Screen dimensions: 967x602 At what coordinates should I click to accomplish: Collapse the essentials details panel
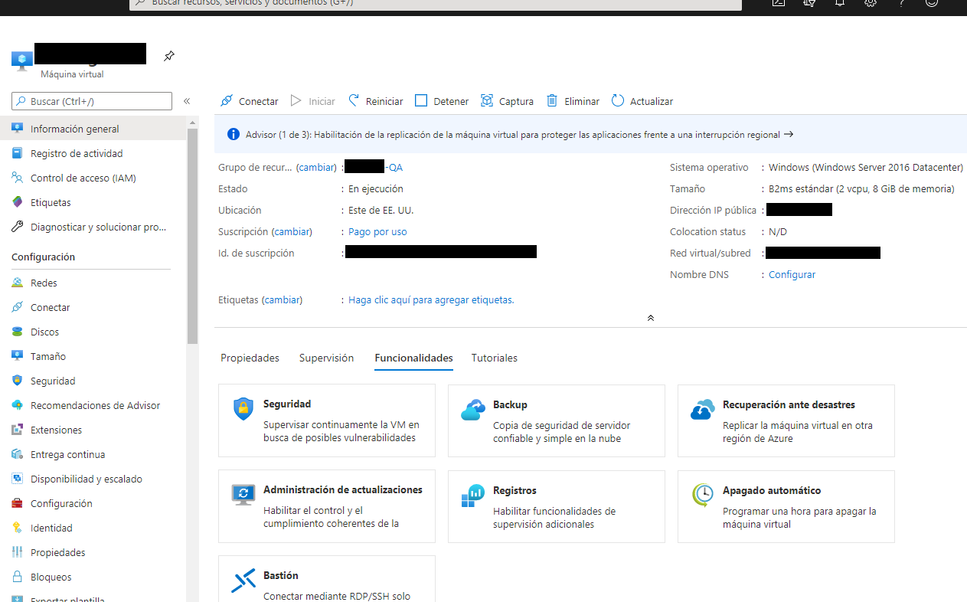pos(650,317)
